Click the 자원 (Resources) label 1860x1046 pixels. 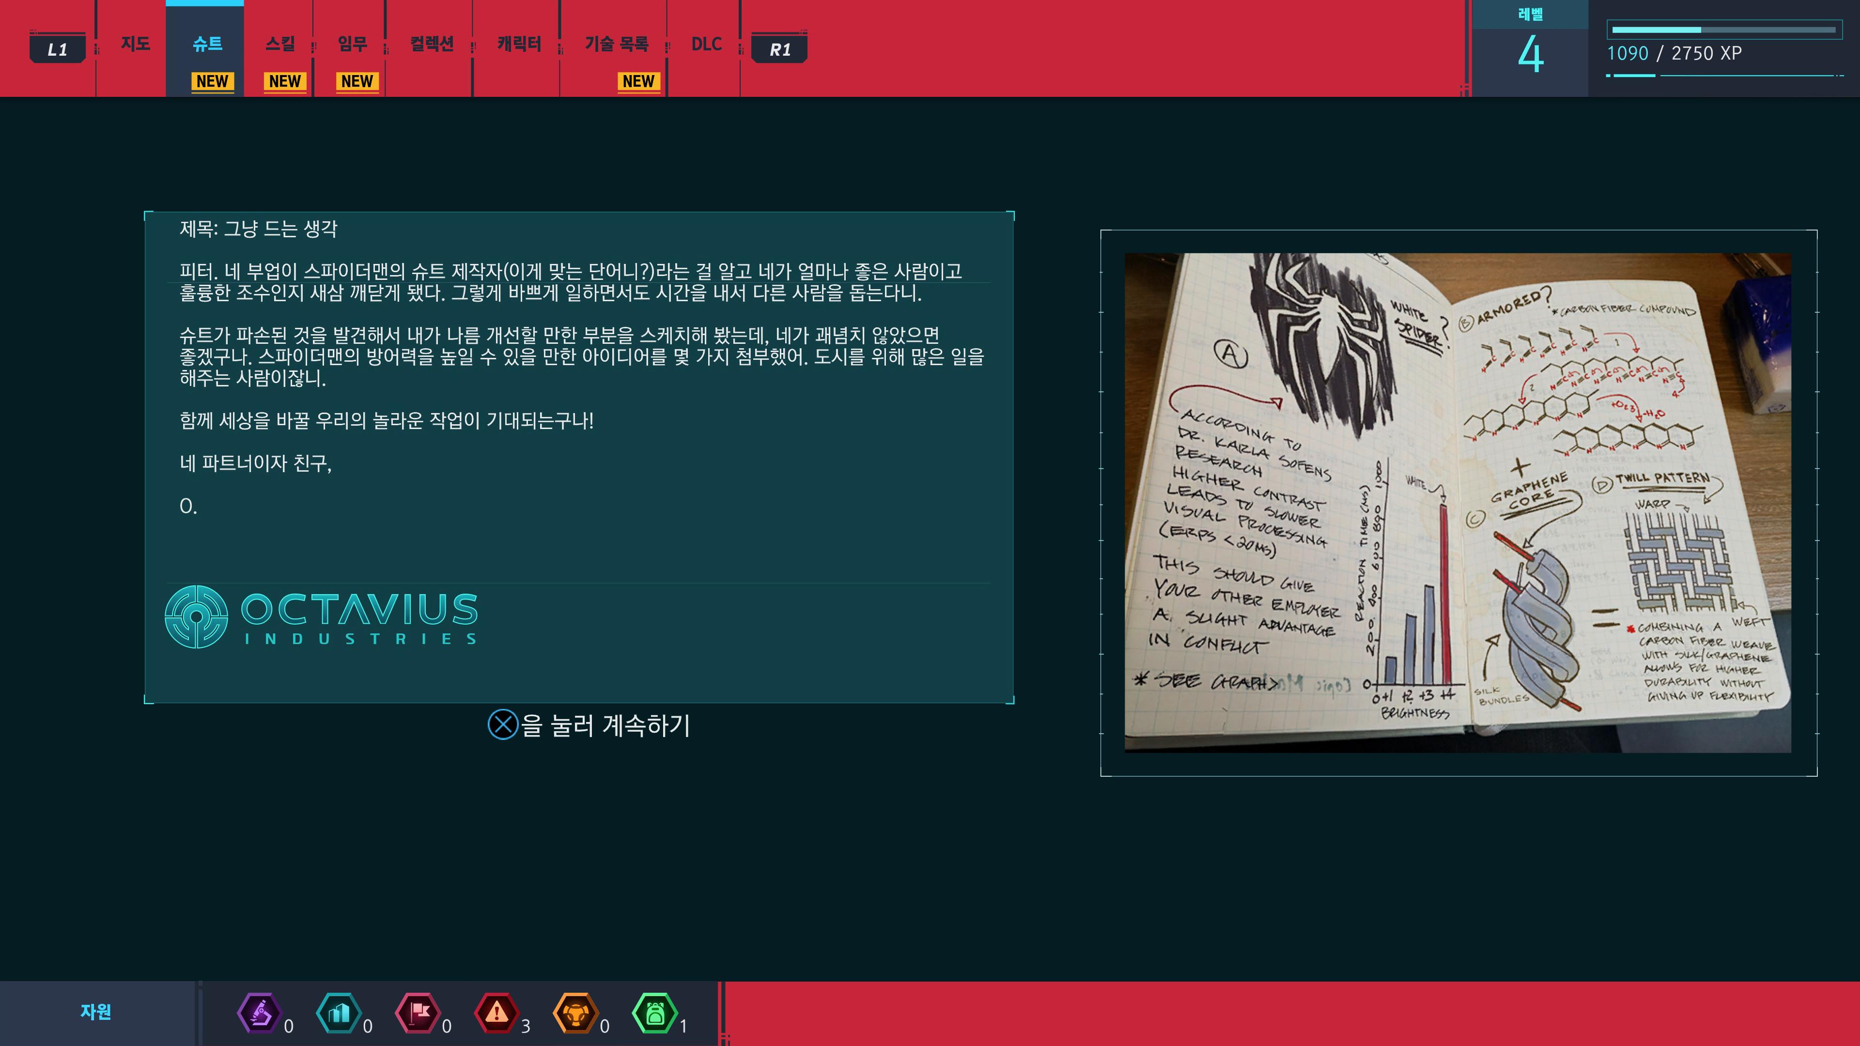[96, 1011]
